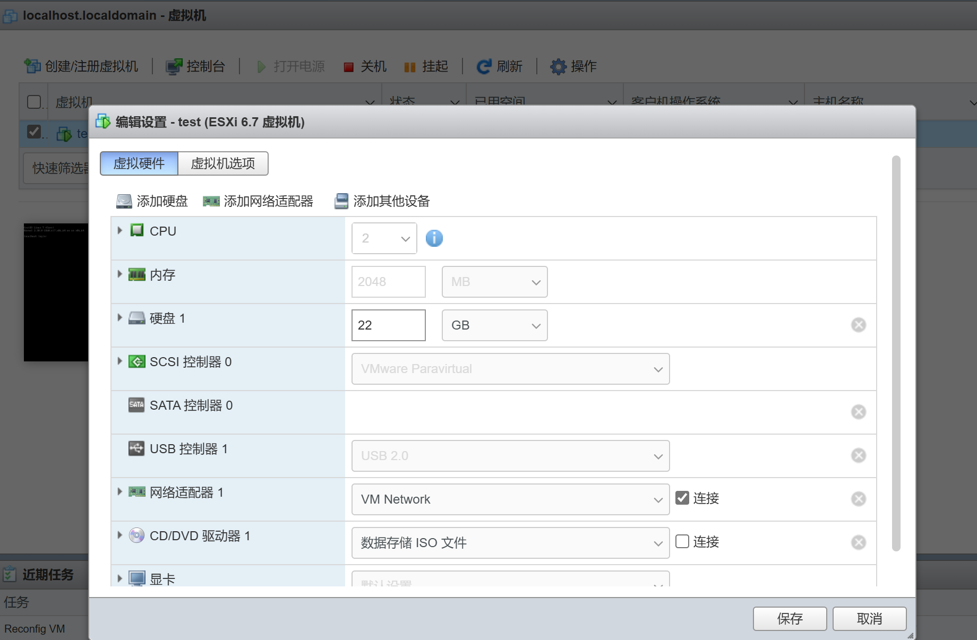Viewport: 977px width, 640px height.
Task: Select the 虚拟硬件 tab
Action: coord(139,163)
